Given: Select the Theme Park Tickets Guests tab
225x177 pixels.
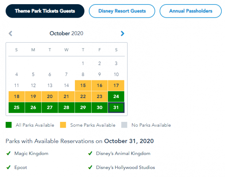Looking at the screenshot, I should (x=45, y=11).
